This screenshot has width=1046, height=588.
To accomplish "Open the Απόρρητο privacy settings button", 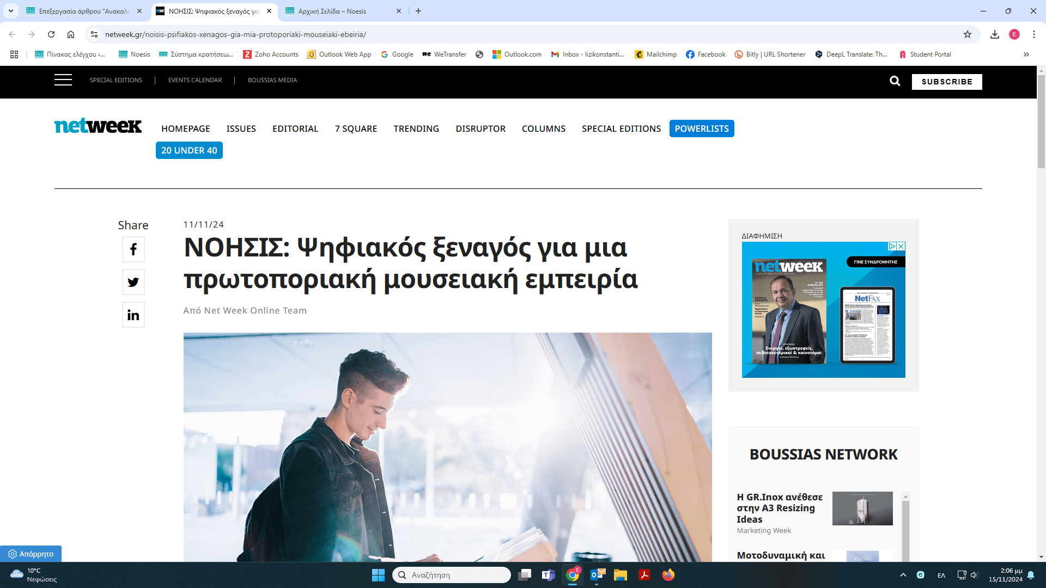I will click(x=31, y=554).
